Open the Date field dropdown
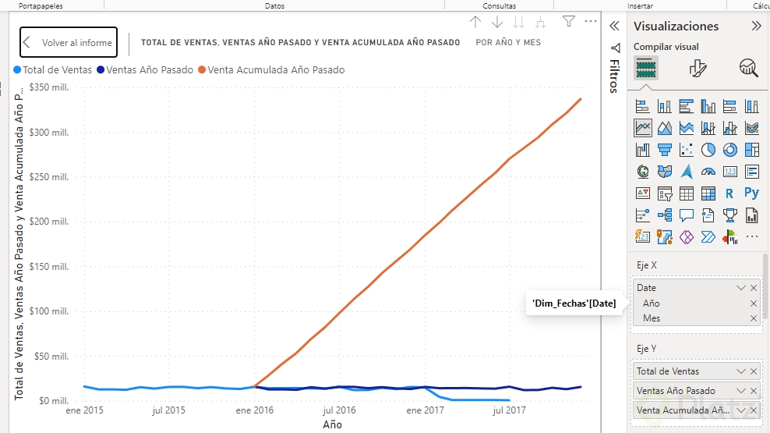Screen dimensions: 770x433 741,288
